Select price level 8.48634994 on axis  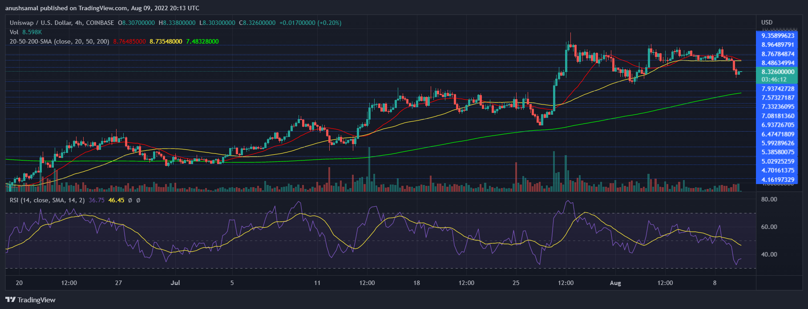[778, 63]
